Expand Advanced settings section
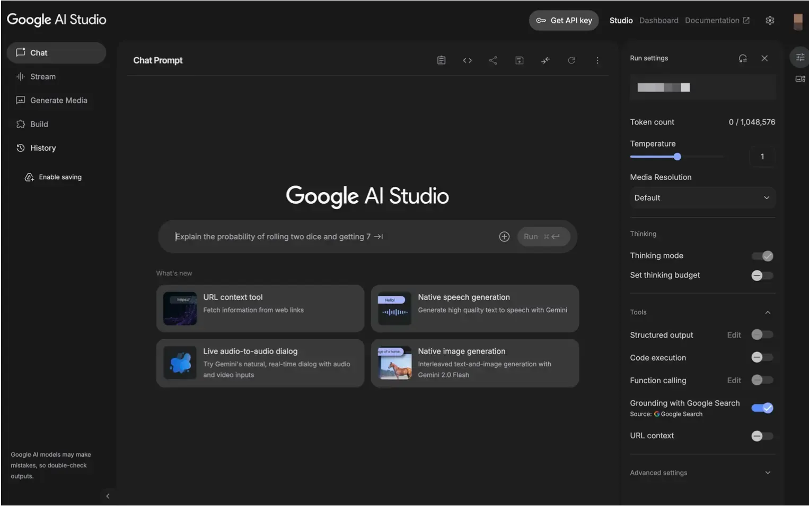Viewport: 809px width, 506px height. click(702, 473)
